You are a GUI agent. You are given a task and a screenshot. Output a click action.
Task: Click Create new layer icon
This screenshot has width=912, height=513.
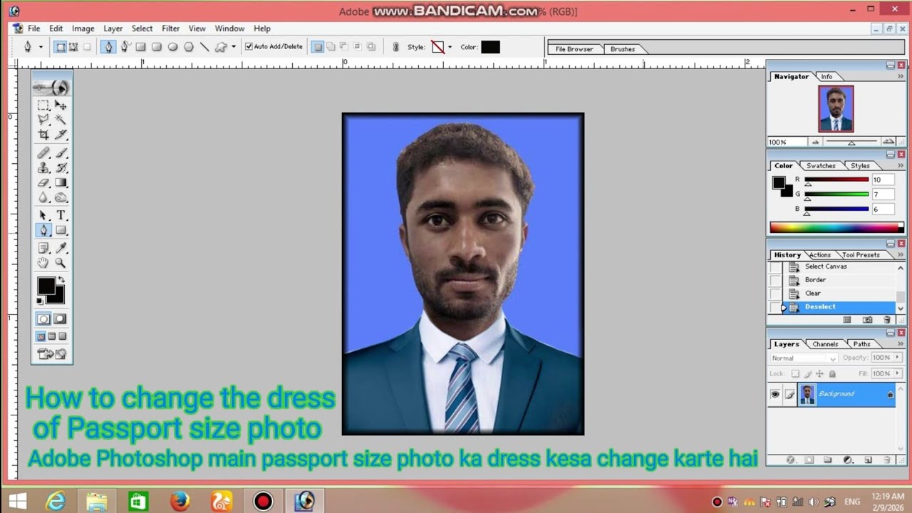click(x=868, y=460)
